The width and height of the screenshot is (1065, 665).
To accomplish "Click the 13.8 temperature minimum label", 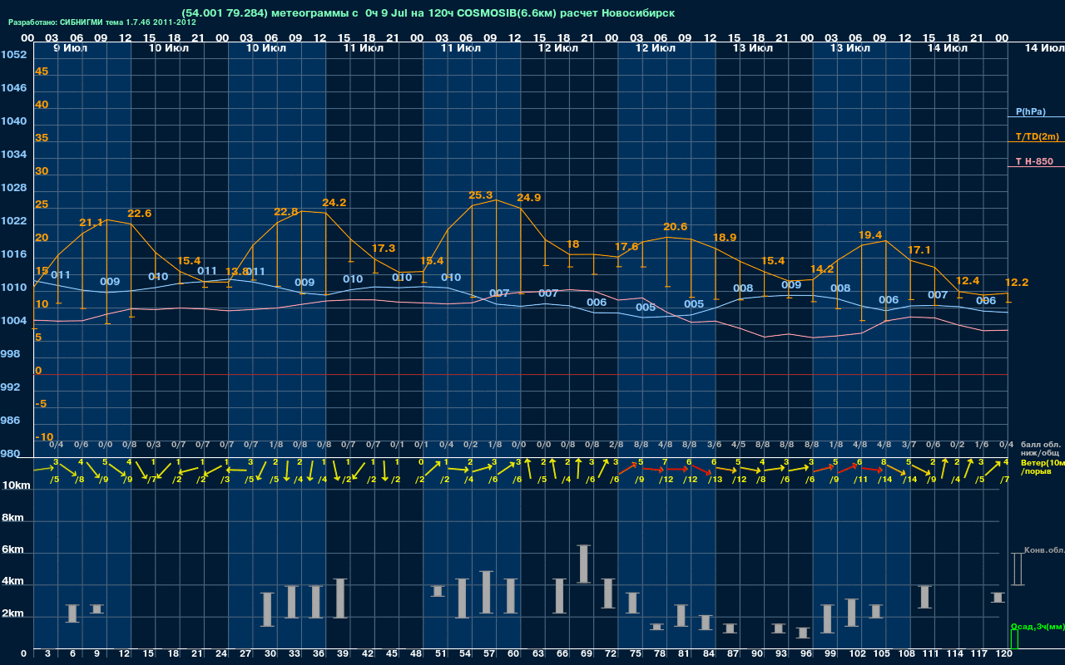I will [x=237, y=272].
